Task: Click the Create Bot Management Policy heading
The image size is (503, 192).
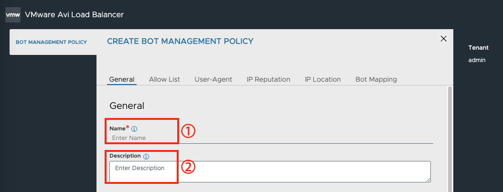Action: pyautogui.click(x=180, y=41)
